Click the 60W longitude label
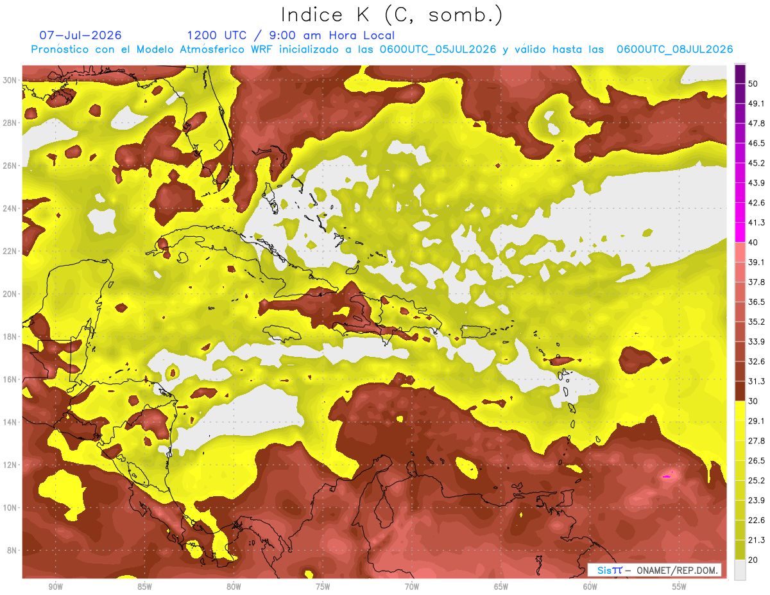The height and width of the screenshot is (595, 770). pyautogui.click(x=590, y=587)
